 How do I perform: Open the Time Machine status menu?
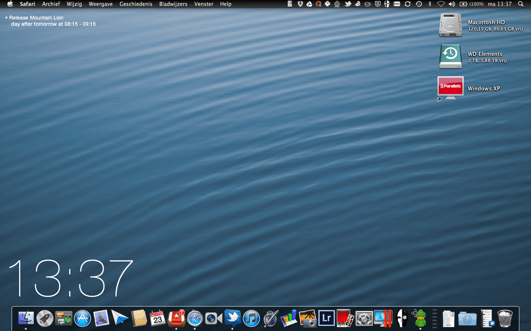(419, 4)
